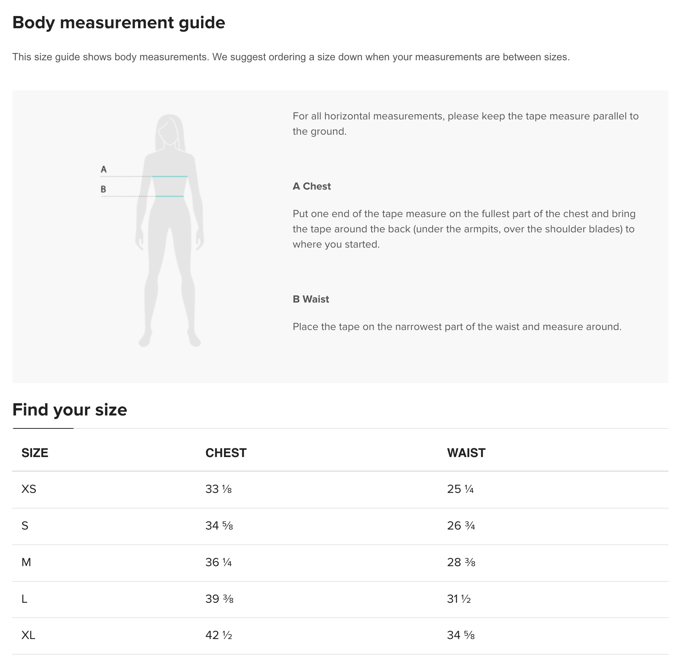Select the M size row label
The image size is (683, 660).
[x=26, y=562]
